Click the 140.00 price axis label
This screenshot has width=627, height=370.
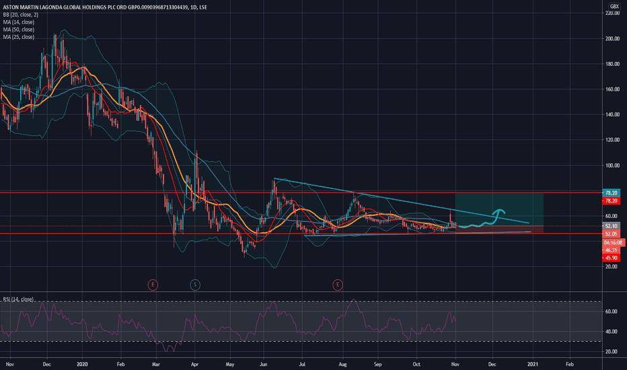[612, 115]
